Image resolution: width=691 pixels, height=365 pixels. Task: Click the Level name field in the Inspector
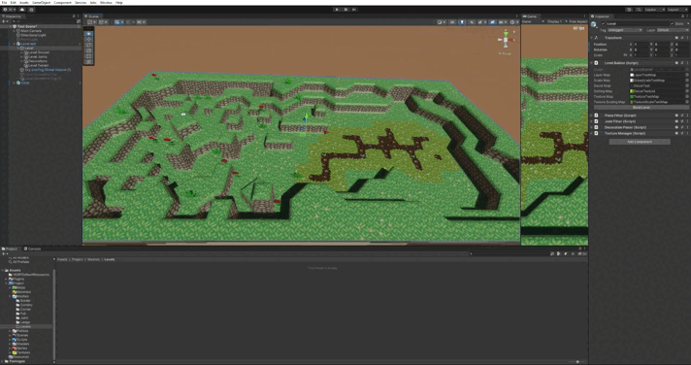[638, 24]
